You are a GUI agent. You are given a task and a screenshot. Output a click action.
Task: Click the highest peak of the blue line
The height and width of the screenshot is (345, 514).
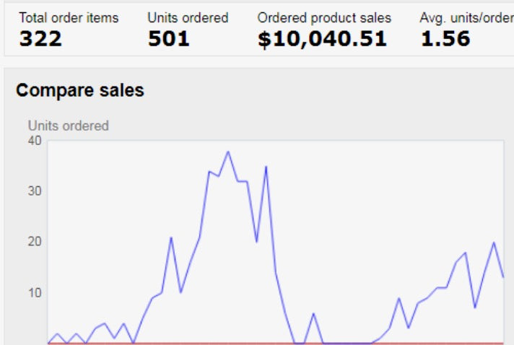228,152
